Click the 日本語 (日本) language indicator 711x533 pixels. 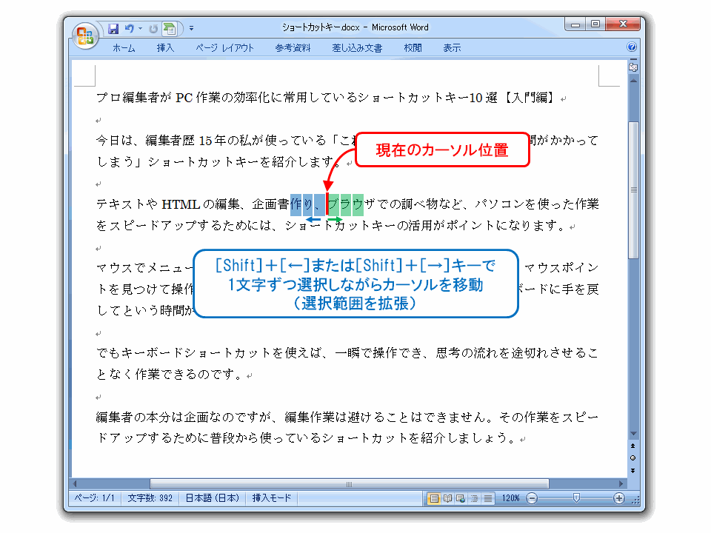click(213, 498)
